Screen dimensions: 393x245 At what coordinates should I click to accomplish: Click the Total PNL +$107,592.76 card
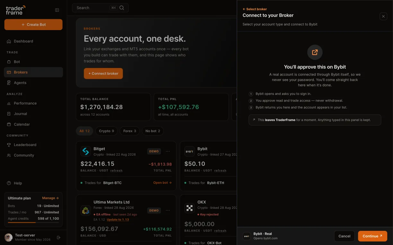point(191,107)
